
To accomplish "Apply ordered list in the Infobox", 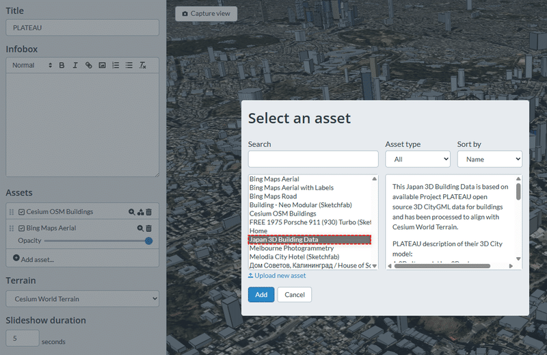I will [x=116, y=66].
